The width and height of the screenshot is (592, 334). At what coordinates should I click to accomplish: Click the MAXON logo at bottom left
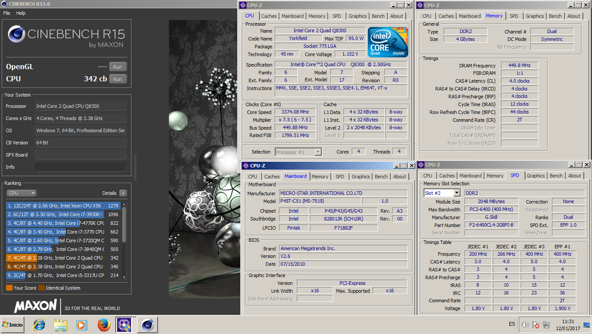[x=35, y=305]
